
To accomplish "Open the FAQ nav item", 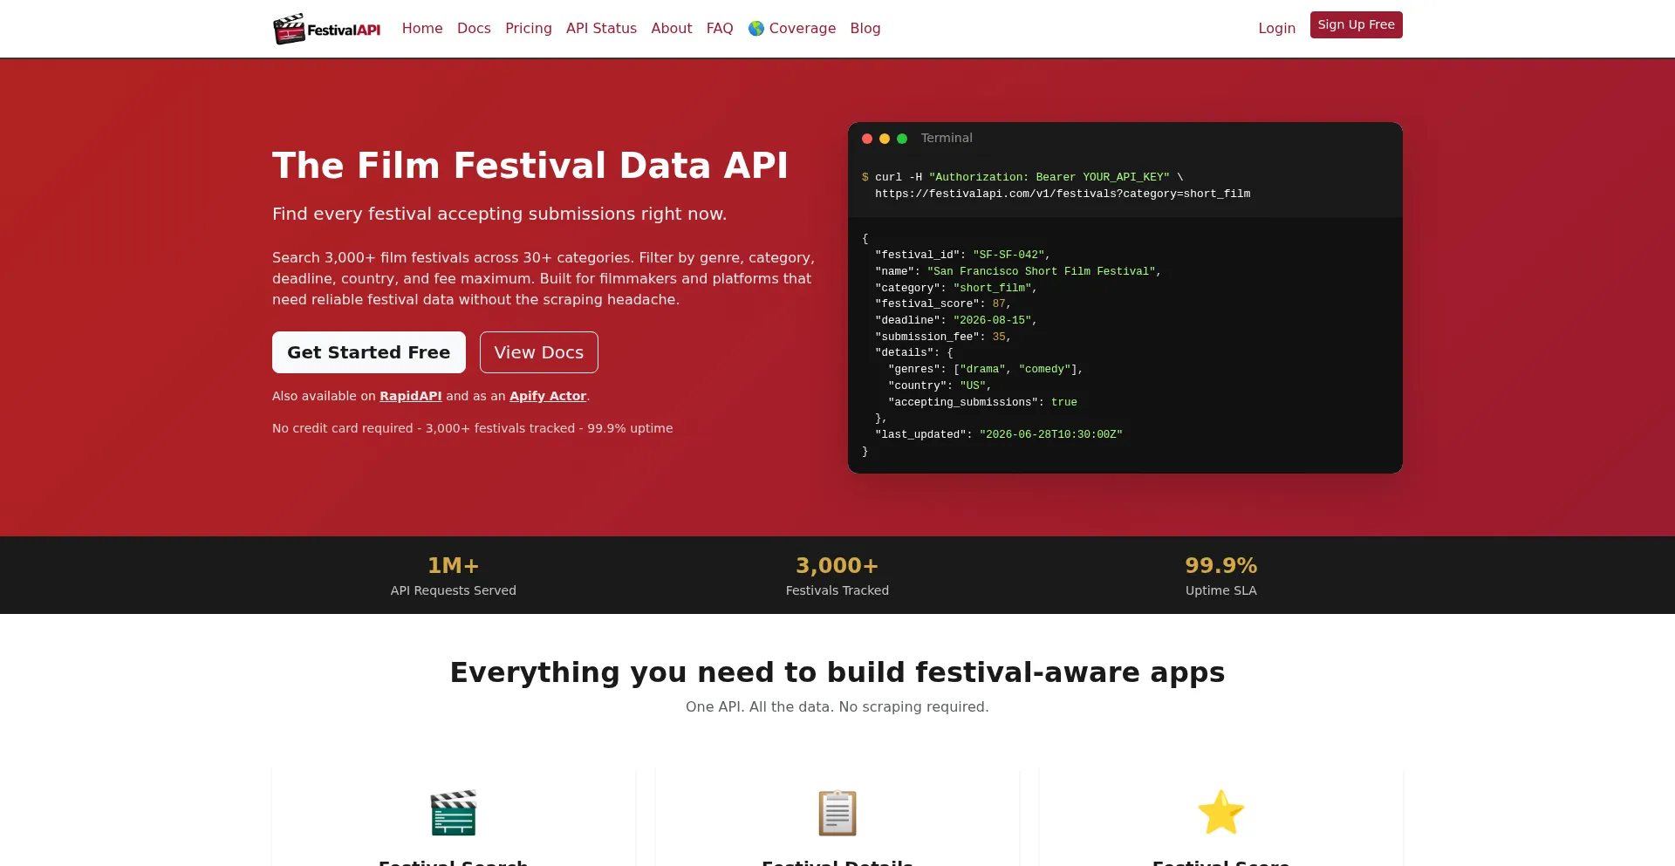I will [x=720, y=29].
